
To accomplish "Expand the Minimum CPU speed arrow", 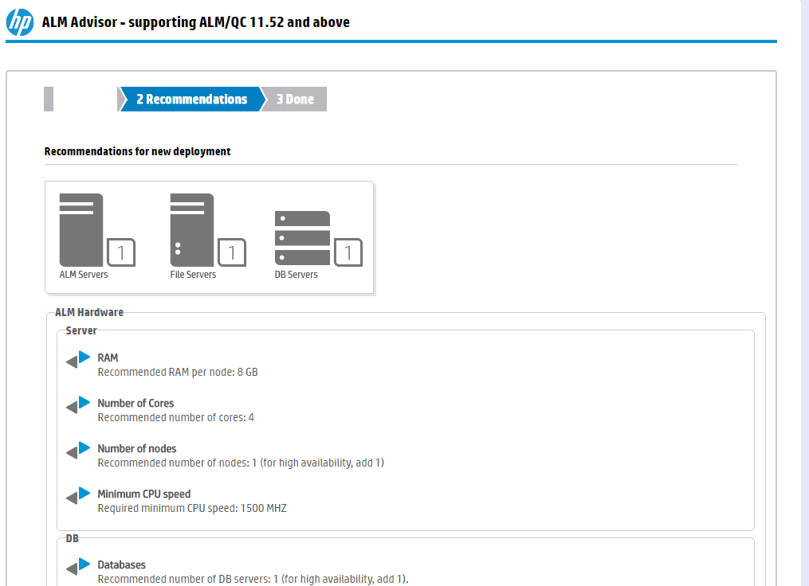I will pos(78,496).
